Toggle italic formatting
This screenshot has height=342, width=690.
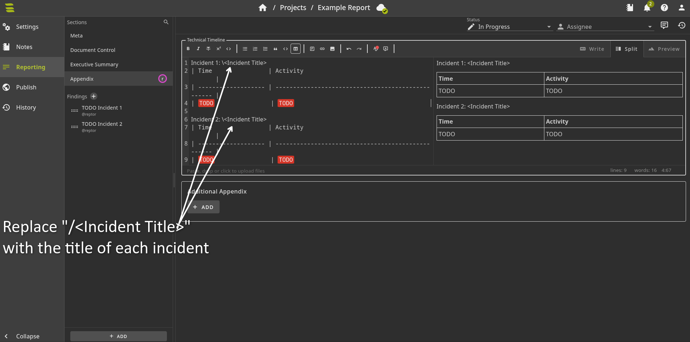(x=198, y=49)
